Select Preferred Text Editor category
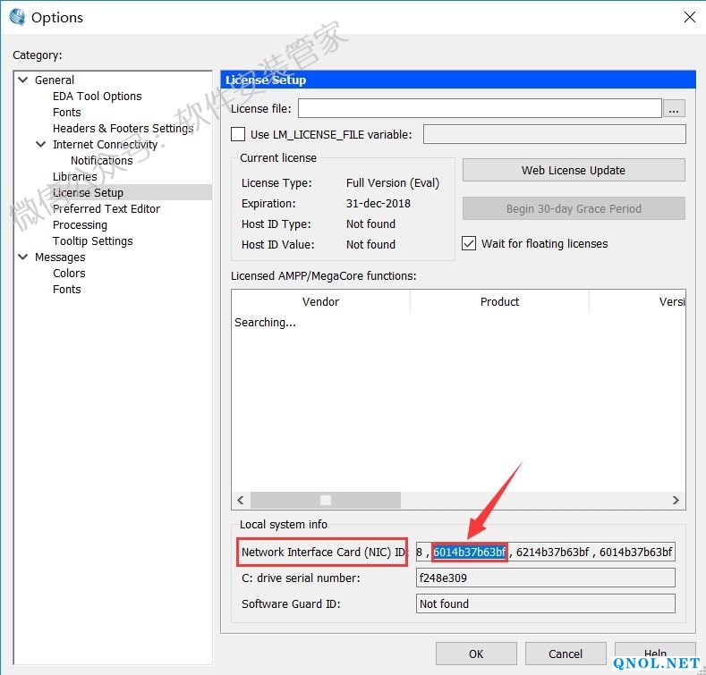This screenshot has height=675, width=706. point(106,209)
